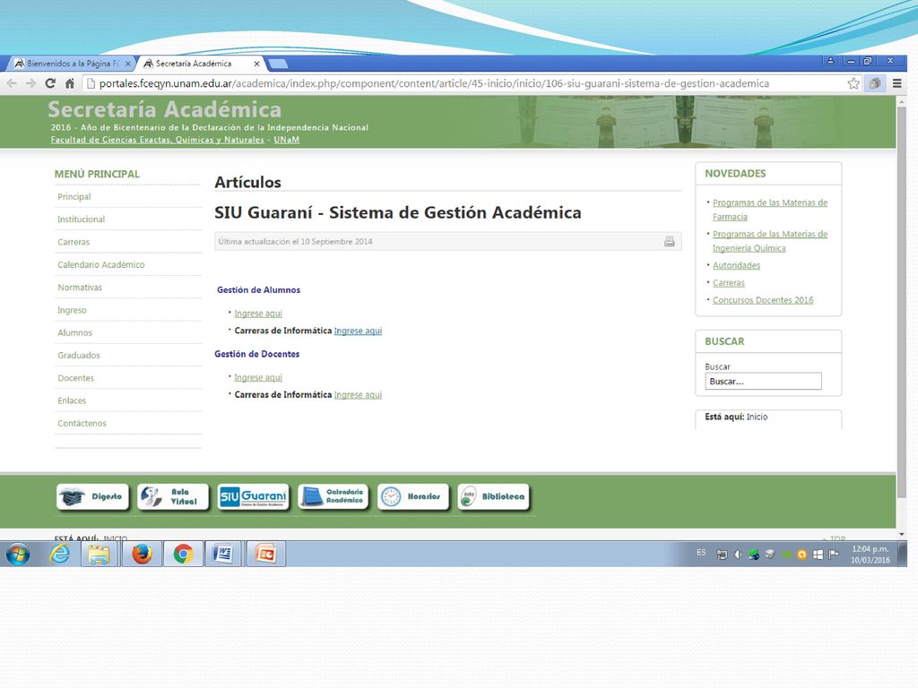Click the Windows logo icon in the system tray
This screenshot has height=688, width=918.
[x=818, y=554]
